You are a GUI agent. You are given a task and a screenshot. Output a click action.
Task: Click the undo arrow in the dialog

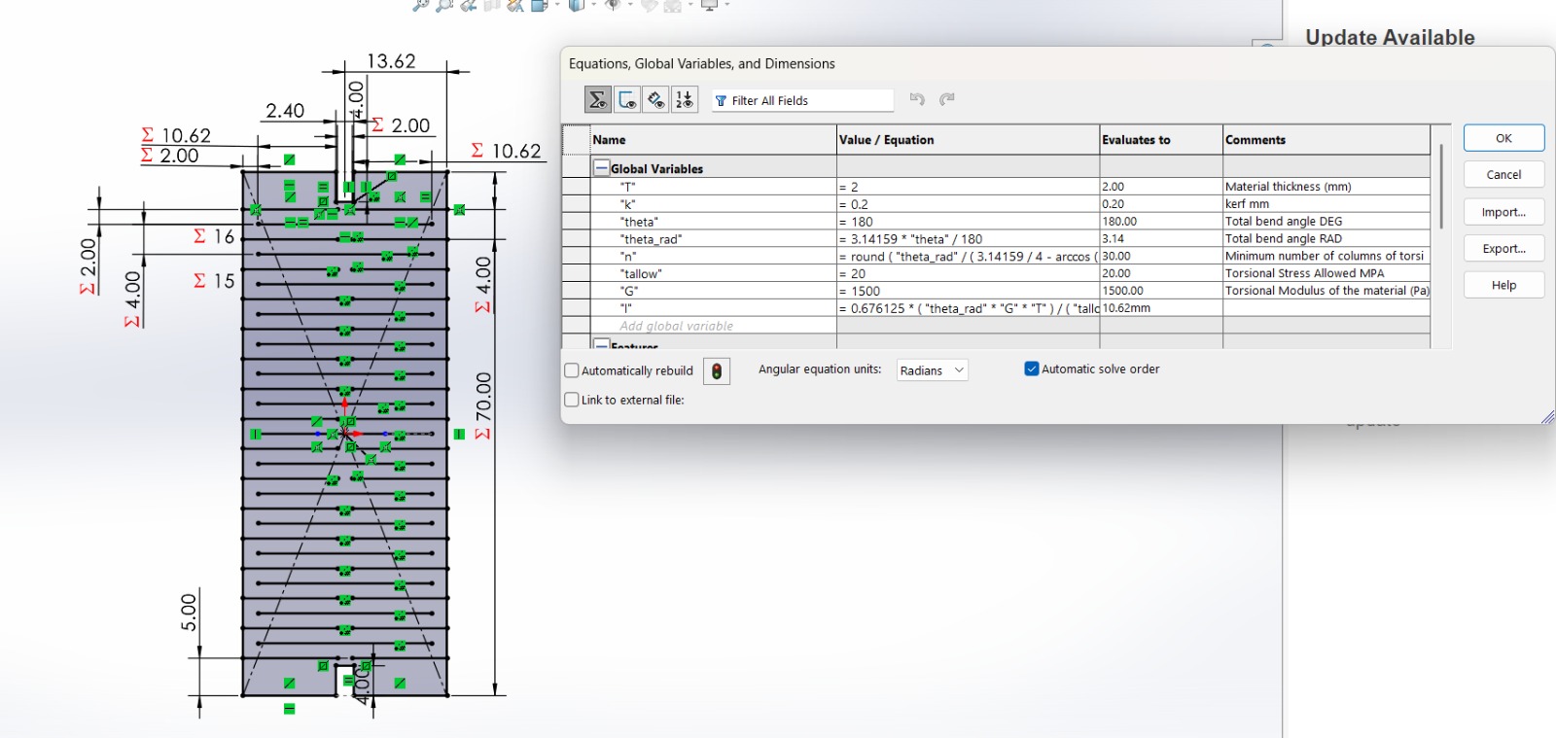[917, 99]
